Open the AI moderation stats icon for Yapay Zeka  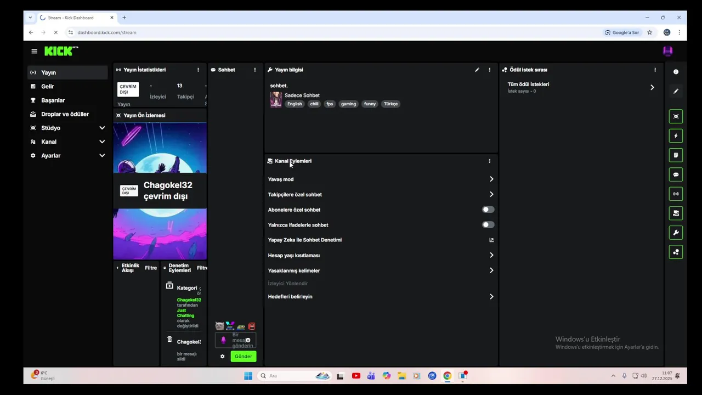click(x=491, y=240)
